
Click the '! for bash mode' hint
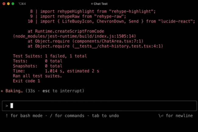point(23,116)
